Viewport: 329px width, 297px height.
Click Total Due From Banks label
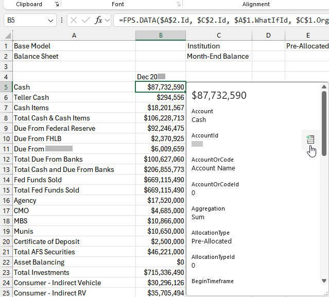[x=48, y=159]
